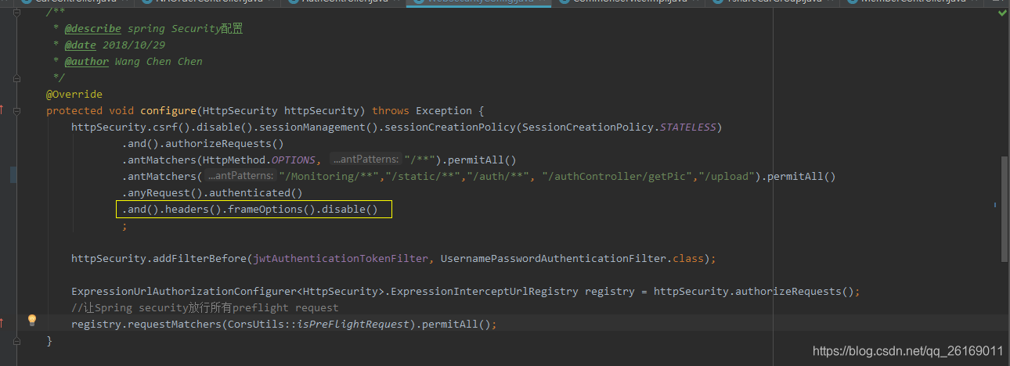Click the "/static/**" string
The width and height of the screenshot is (1010, 366).
[x=422, y=176]
